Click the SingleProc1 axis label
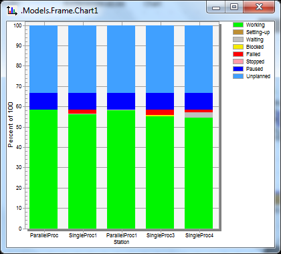Image resolution: width=281 pixels, height=254 pixels. click(83, 235)
